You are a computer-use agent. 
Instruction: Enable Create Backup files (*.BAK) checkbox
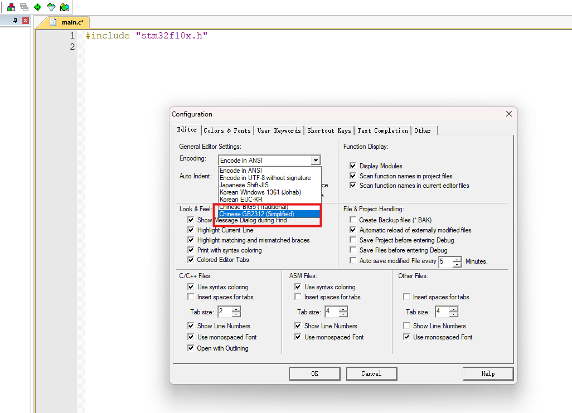(353, 220)
